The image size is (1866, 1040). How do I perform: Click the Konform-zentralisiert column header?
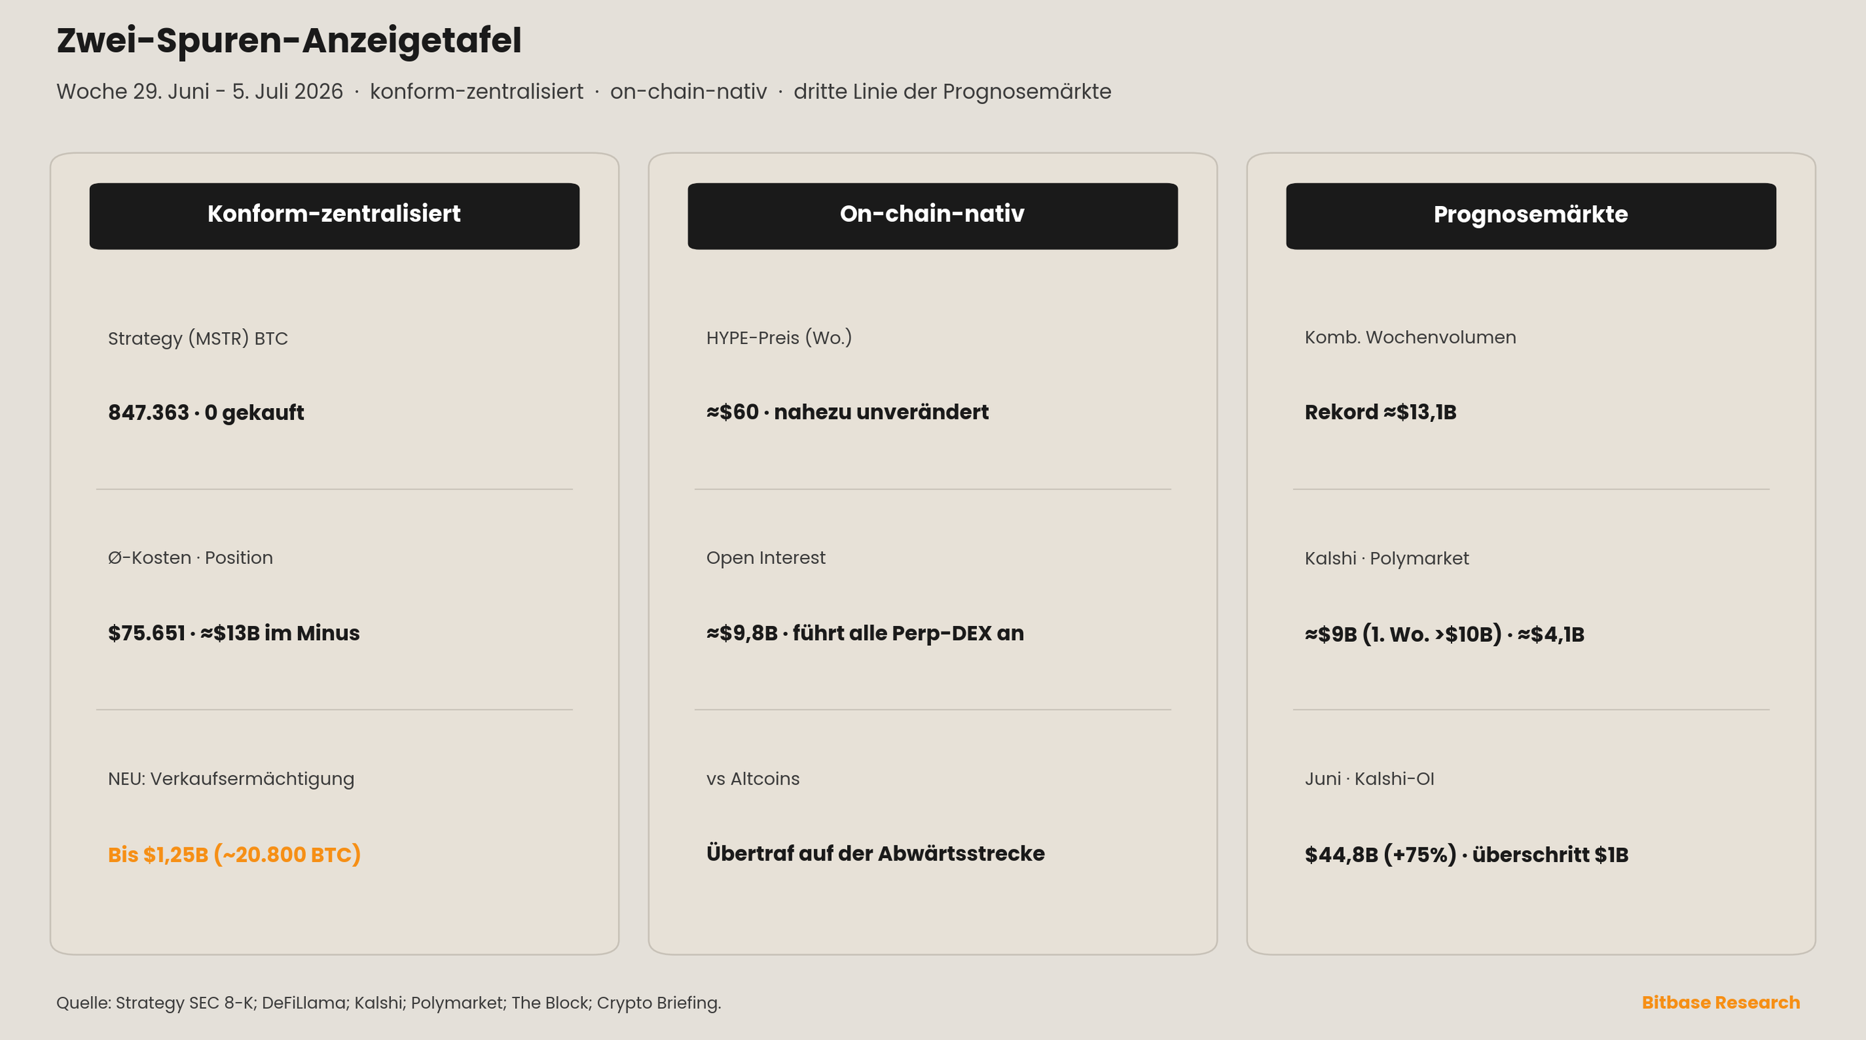(334, 216)
